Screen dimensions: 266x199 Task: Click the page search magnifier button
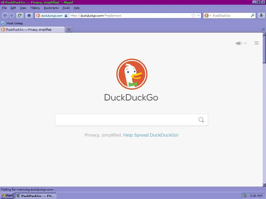[201, 120]
